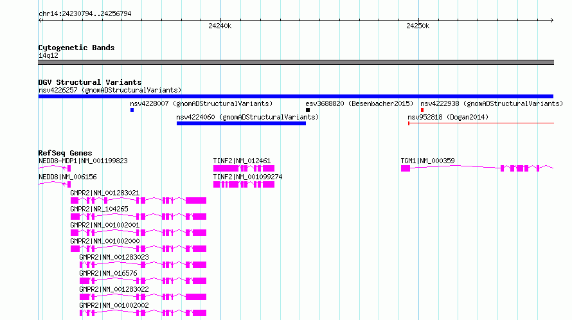Click the TINF2|NM_001099274 gene label

coord(247,177)
